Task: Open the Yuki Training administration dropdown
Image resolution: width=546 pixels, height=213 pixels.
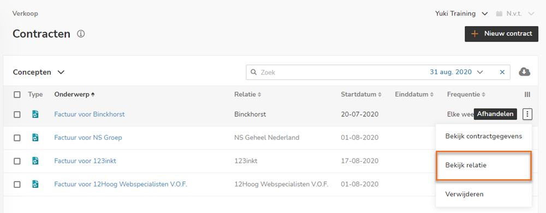Action: pyautogui.click(x=461, y=14)
